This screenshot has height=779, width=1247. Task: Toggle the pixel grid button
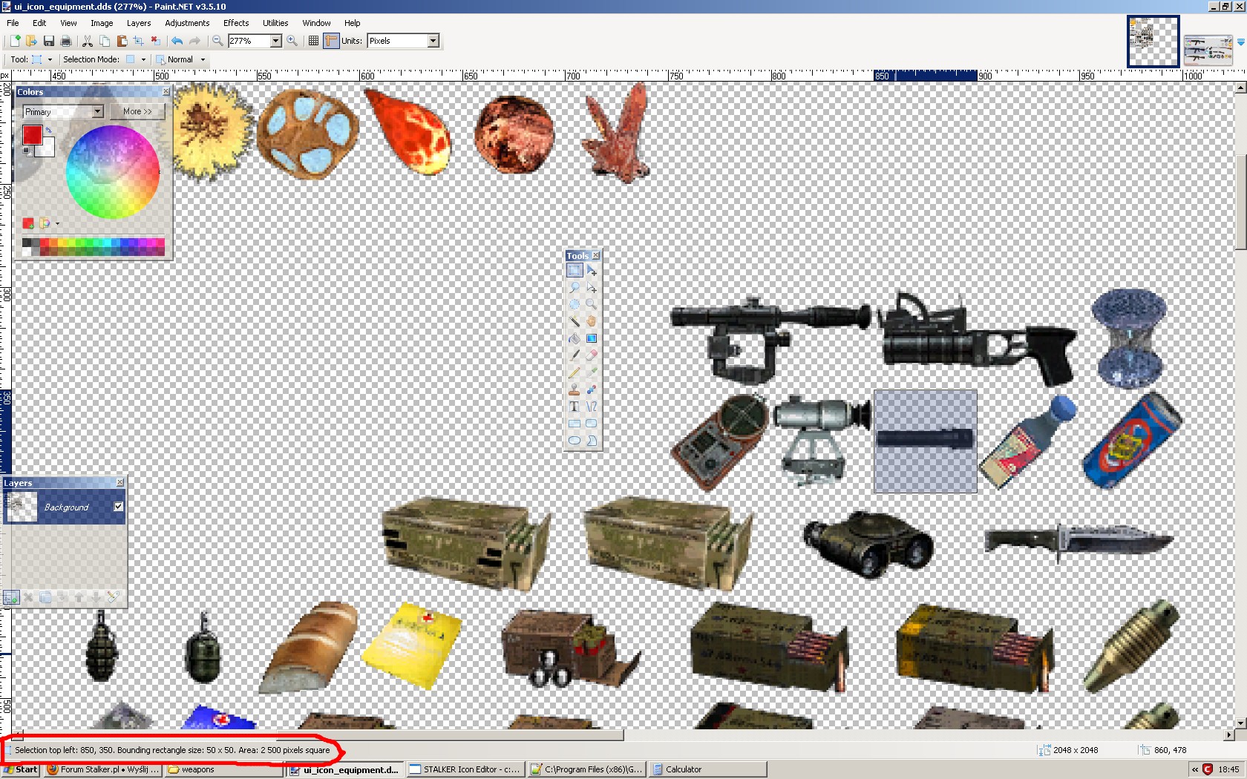tap(314, 41)
